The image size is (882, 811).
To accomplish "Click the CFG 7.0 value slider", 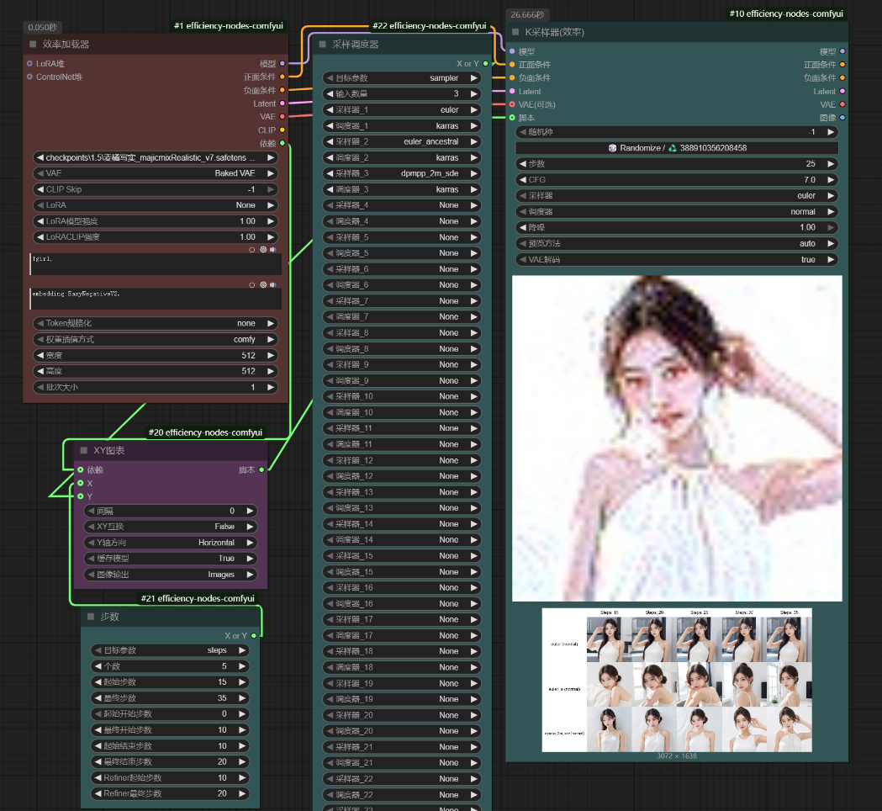I will point(675,179).
